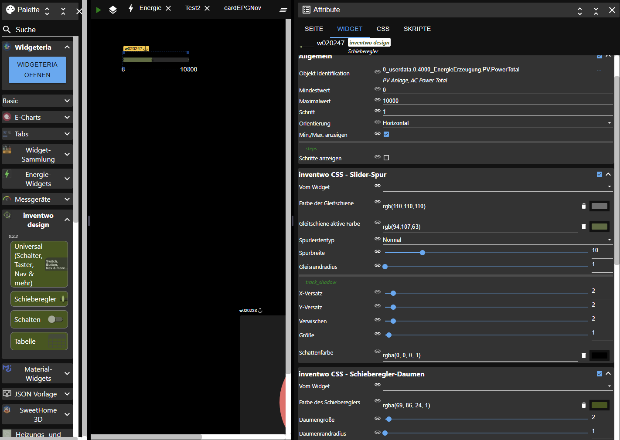
Task: Open the Spurleistentyp dropdown
Action: (x=497, y=240)
